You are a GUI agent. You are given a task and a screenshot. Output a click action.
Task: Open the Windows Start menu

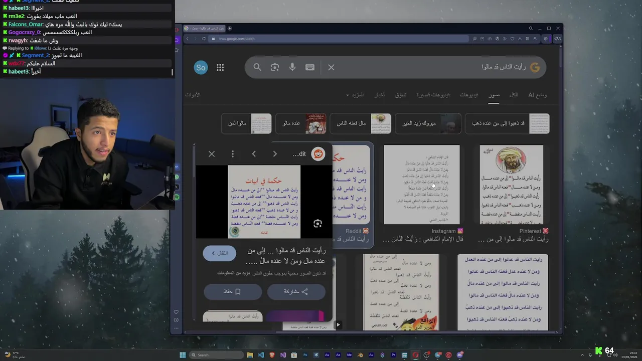pyautogui.click(x=183, y=355)
